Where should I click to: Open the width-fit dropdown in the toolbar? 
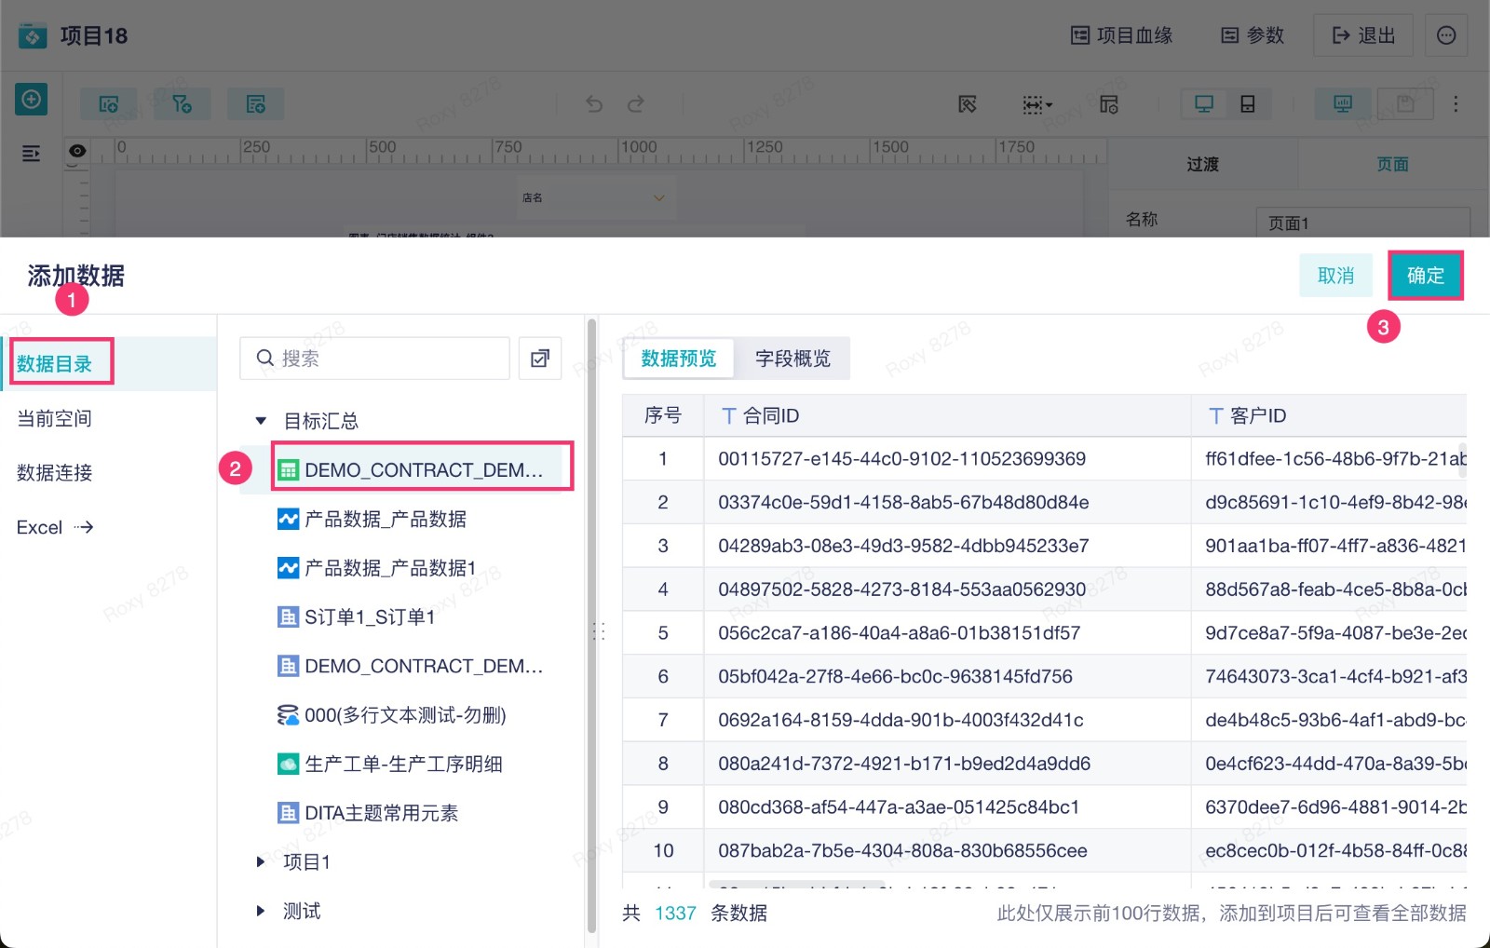(x=1036, y=104)
